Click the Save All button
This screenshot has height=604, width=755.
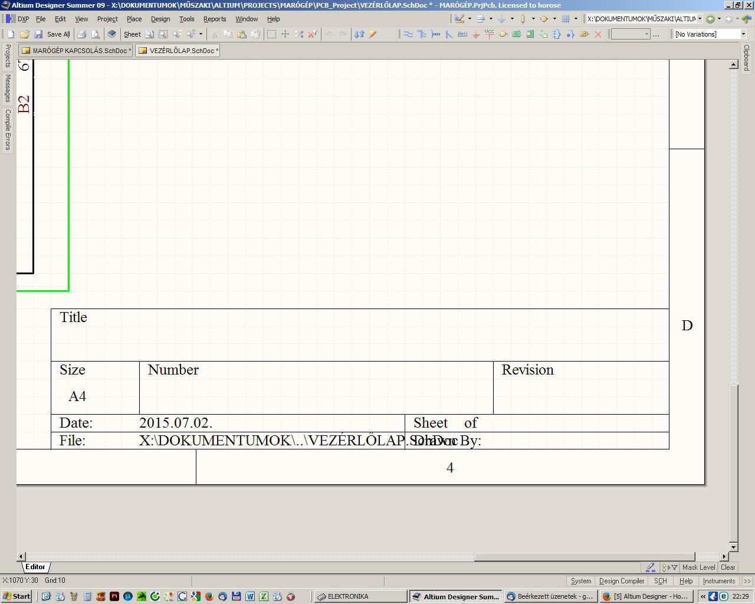[x=58, y=34]
